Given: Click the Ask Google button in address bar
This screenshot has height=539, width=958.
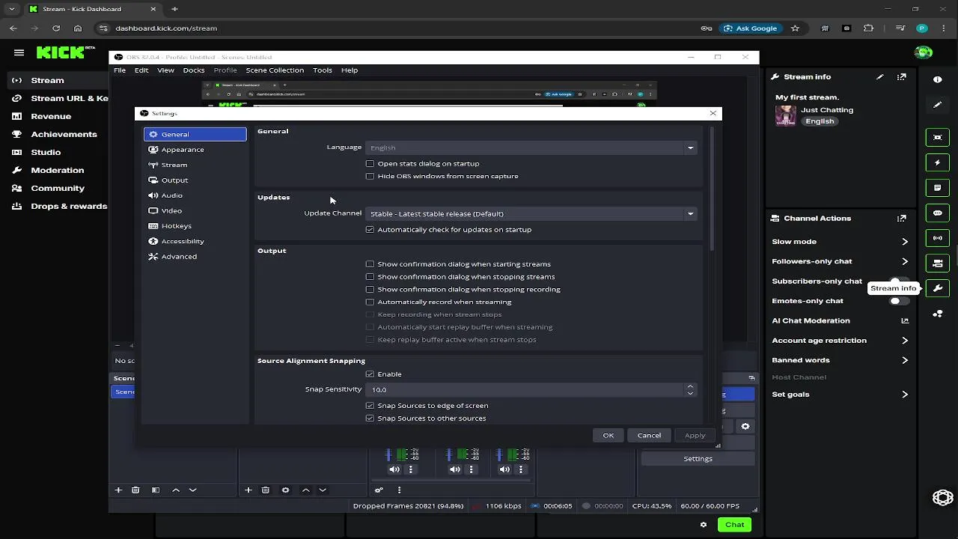Looking at the screenshot, I should [750, 28].
